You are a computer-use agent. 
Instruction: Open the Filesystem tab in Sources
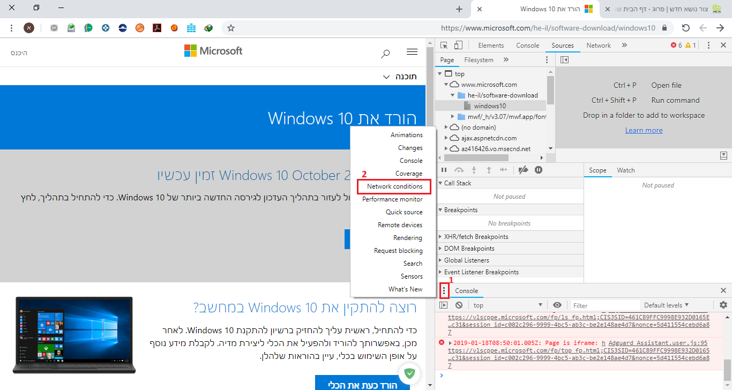click(x=479, y=60)
